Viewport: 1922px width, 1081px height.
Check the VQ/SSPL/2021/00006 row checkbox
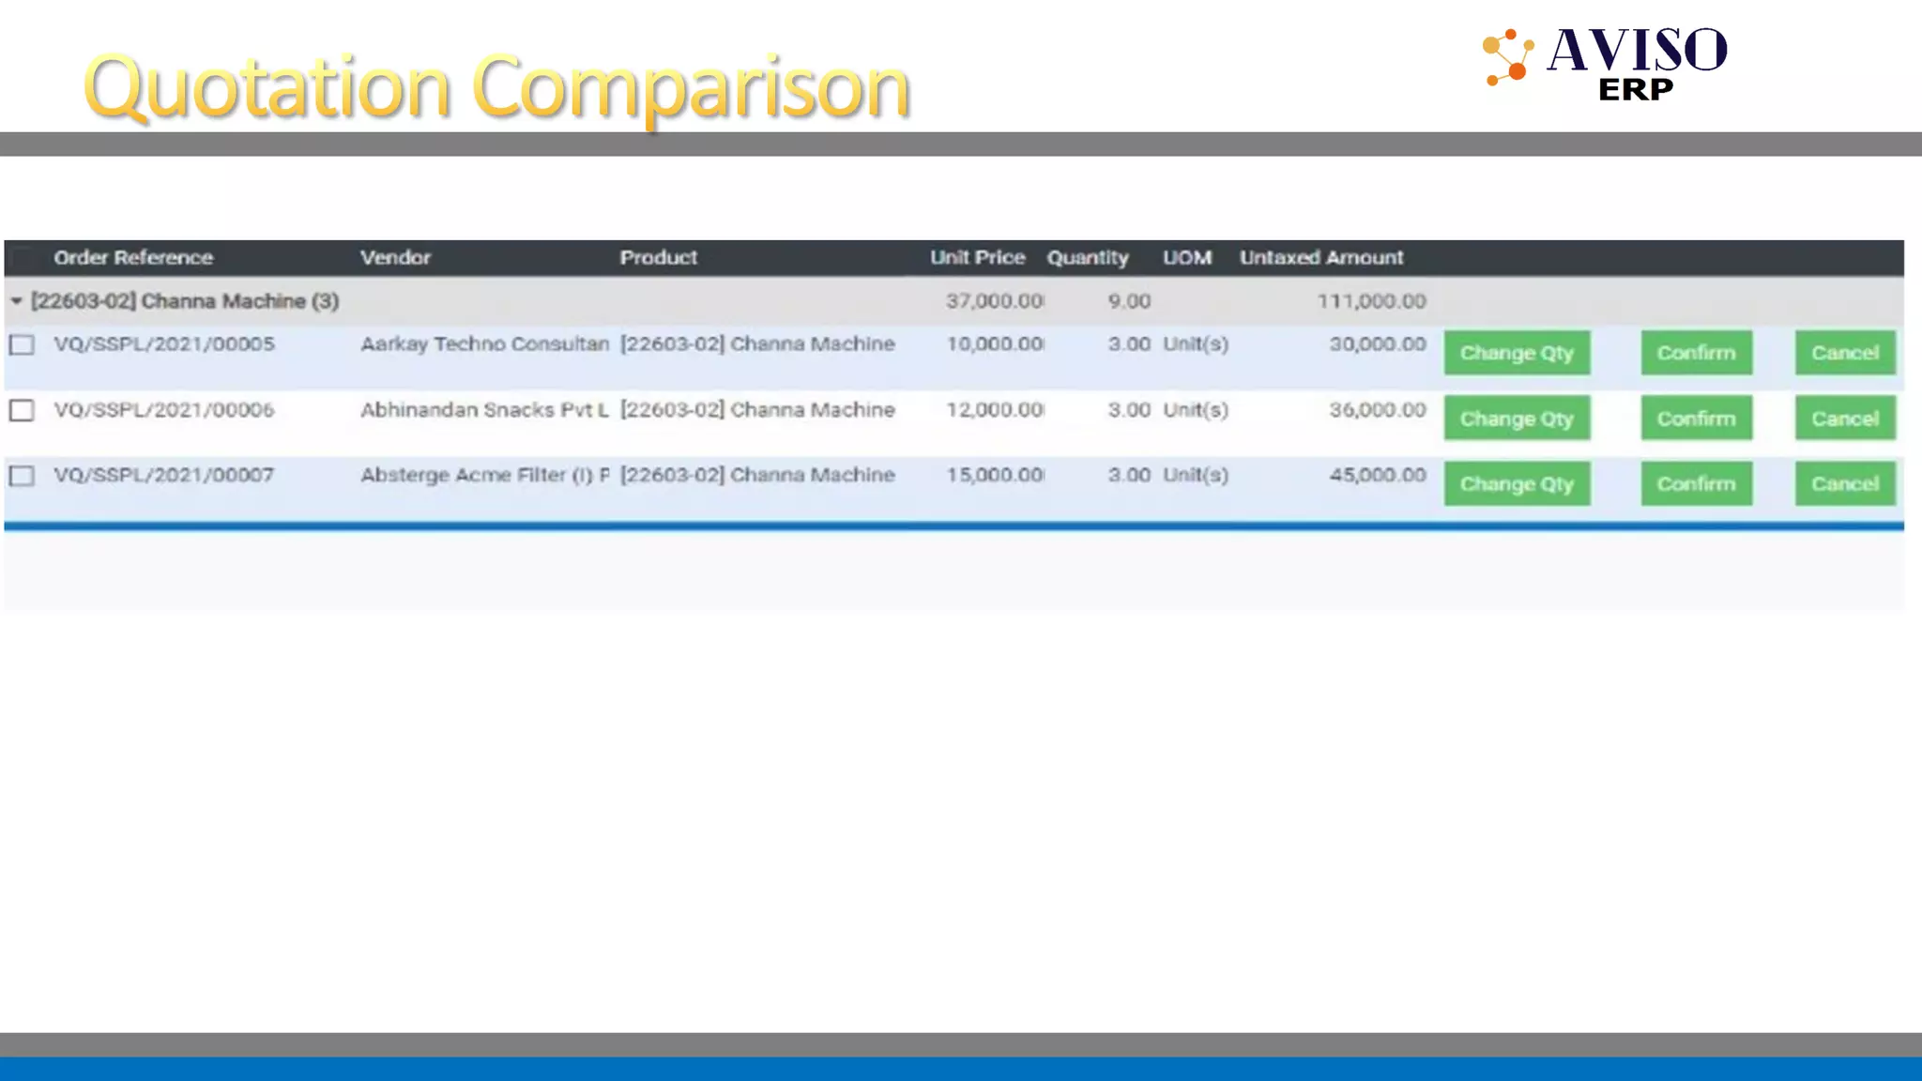(22, 410)
